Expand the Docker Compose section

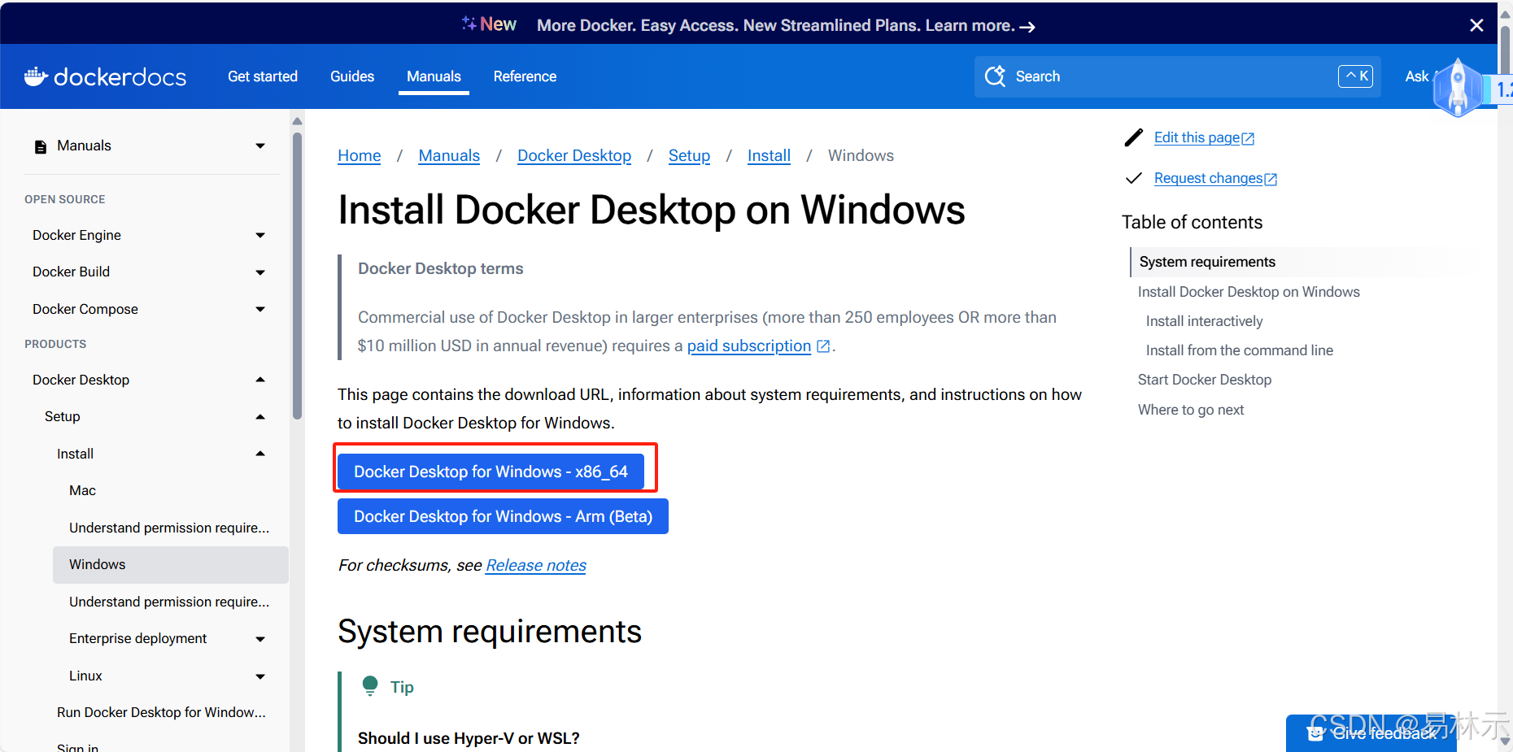(260, 309)
